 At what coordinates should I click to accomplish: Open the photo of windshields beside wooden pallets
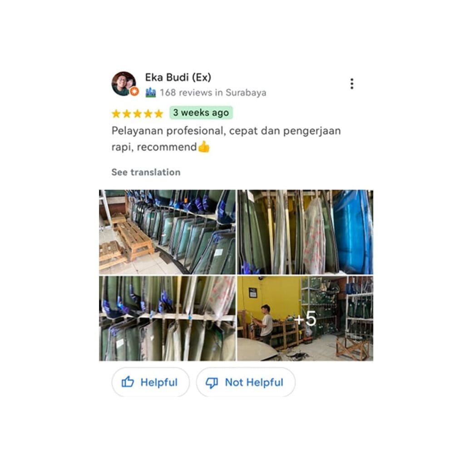(x=167, y=232)
